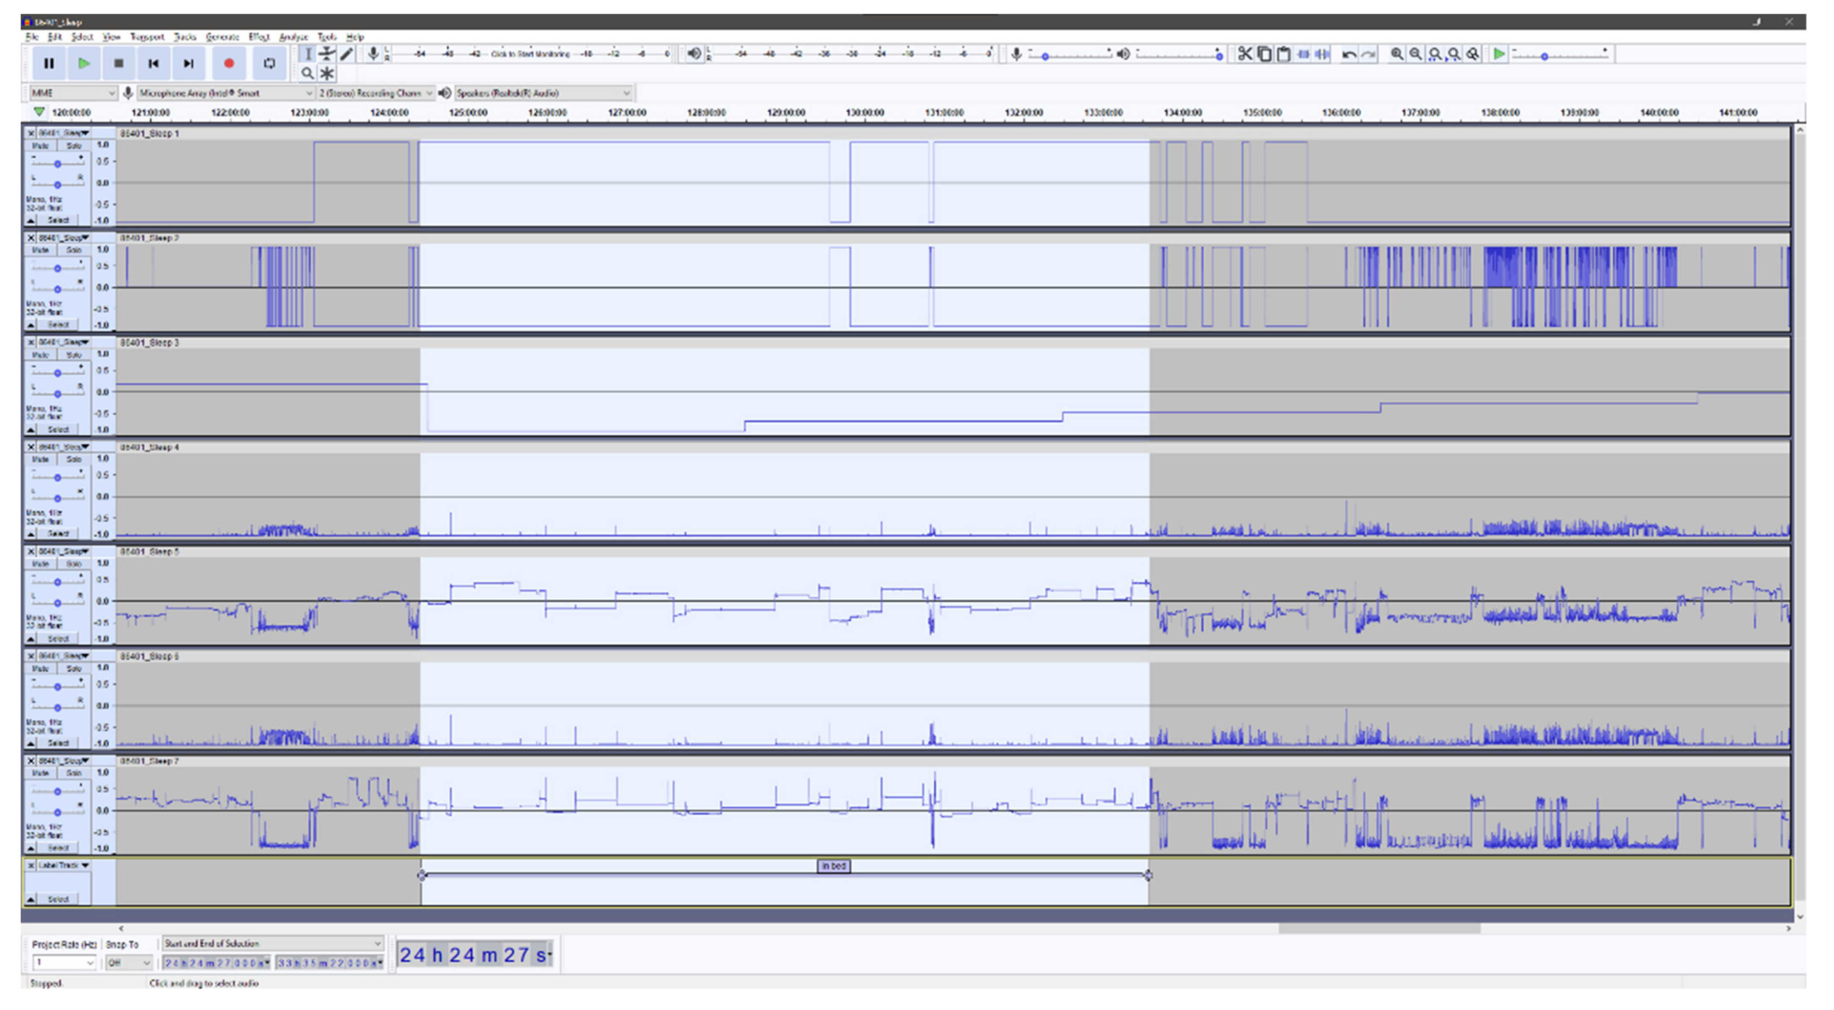
Task: Choose the Multi-tool asterisk icon
Action: 327,73
